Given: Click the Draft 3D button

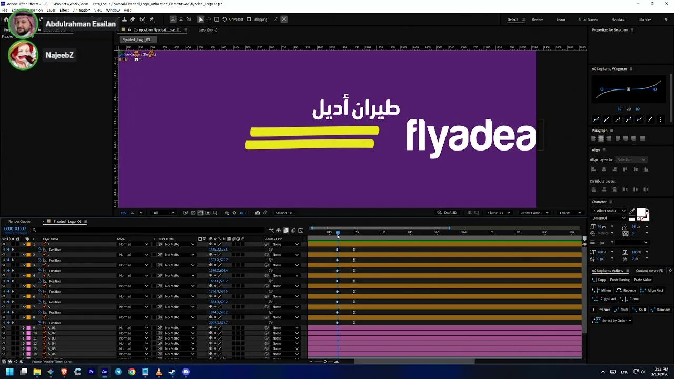Looking at the screenshot, I should [447, 213].
